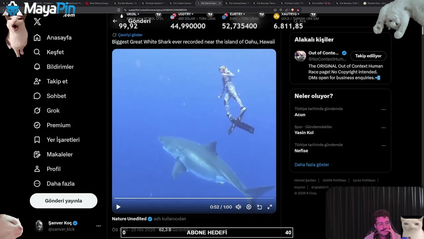This screenshot has width=424, height=239.
Task: Click the Makaleler article icon
Action: click(37, 154)
